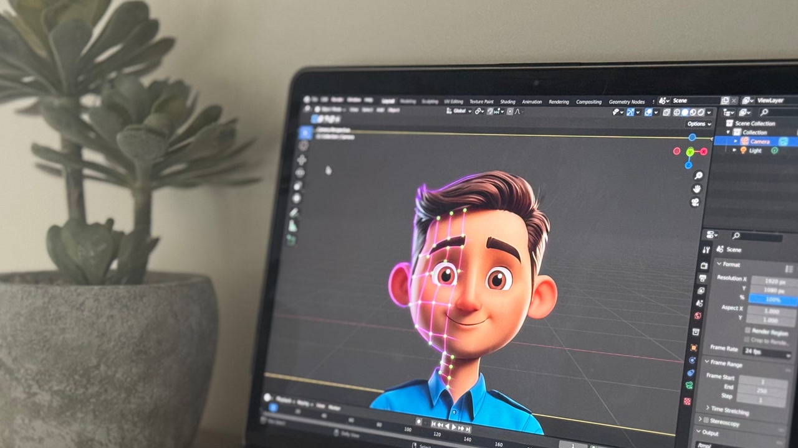Select the Annotate pencil tool
798x448 pixels.
(x=294, y=212)
